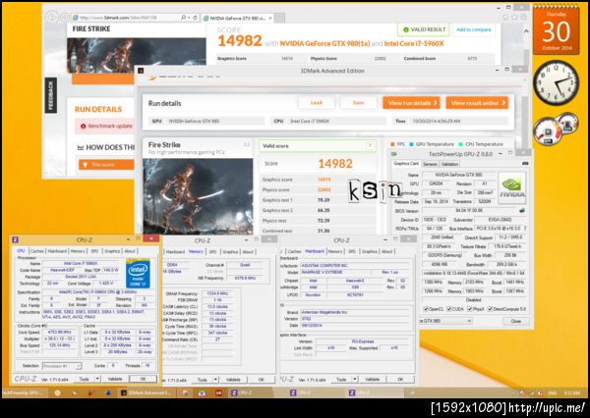The image size is (590, 418).
Task: Open the address bar dropdown in browser
Action: pyautogui.click(x=189, y=18)
